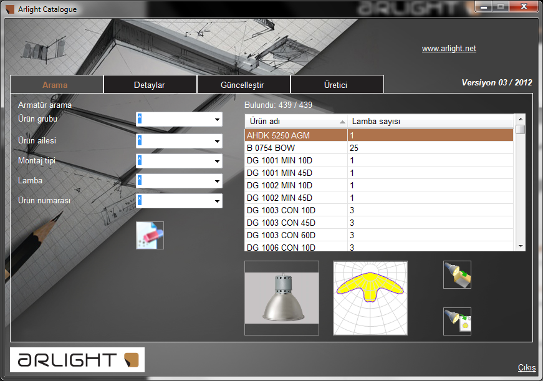Click the yellow light distribution diagram thumbnail
Screen dimensions: 543x381
coord(370,298)
